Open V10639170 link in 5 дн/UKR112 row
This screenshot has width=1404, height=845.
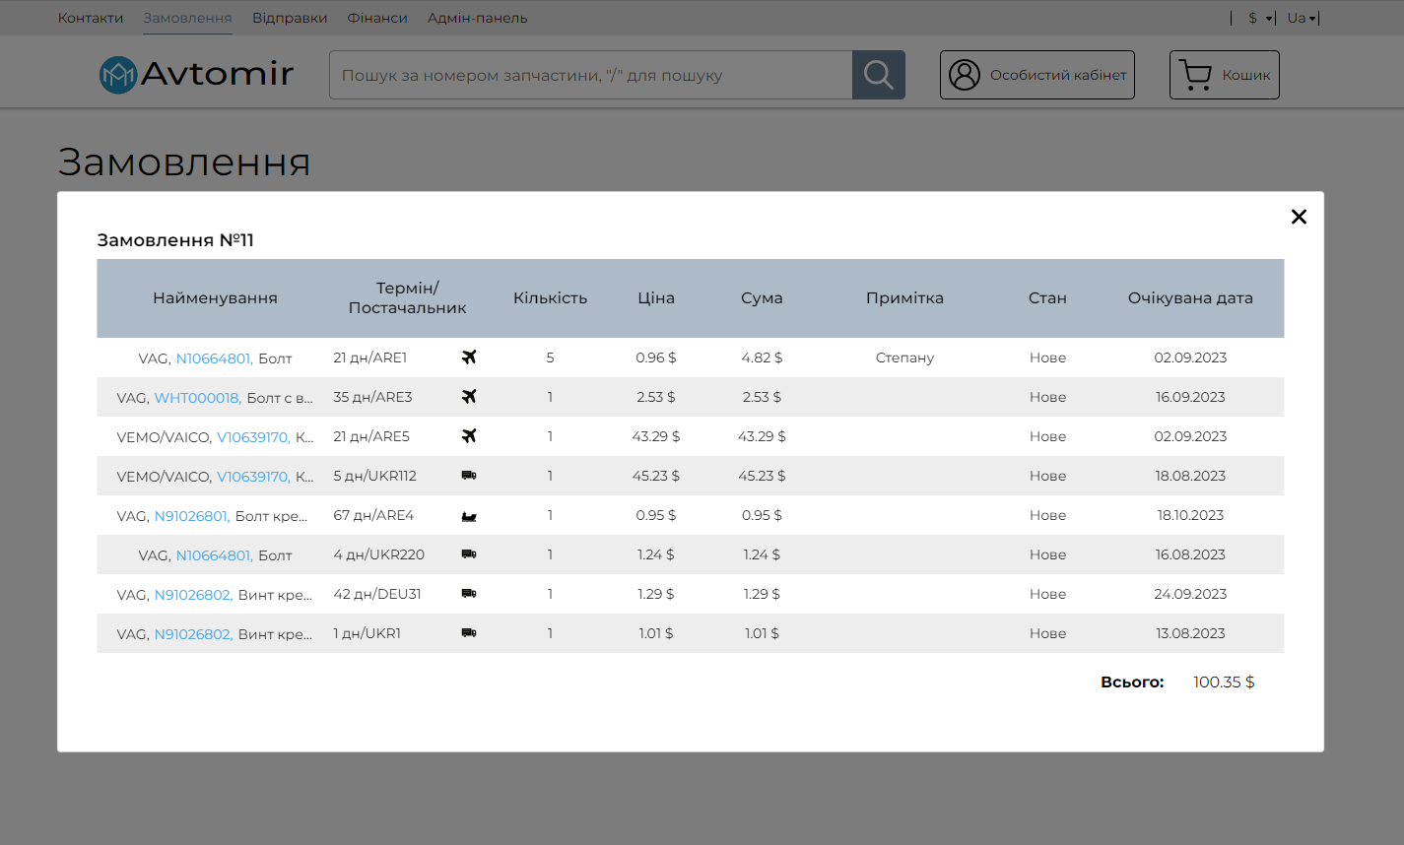[253, 477]
